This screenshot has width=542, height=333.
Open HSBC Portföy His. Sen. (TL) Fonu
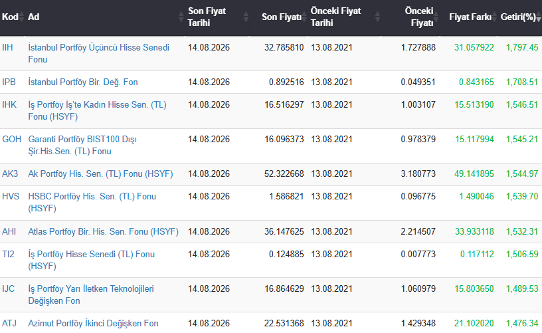pos(92,202)
